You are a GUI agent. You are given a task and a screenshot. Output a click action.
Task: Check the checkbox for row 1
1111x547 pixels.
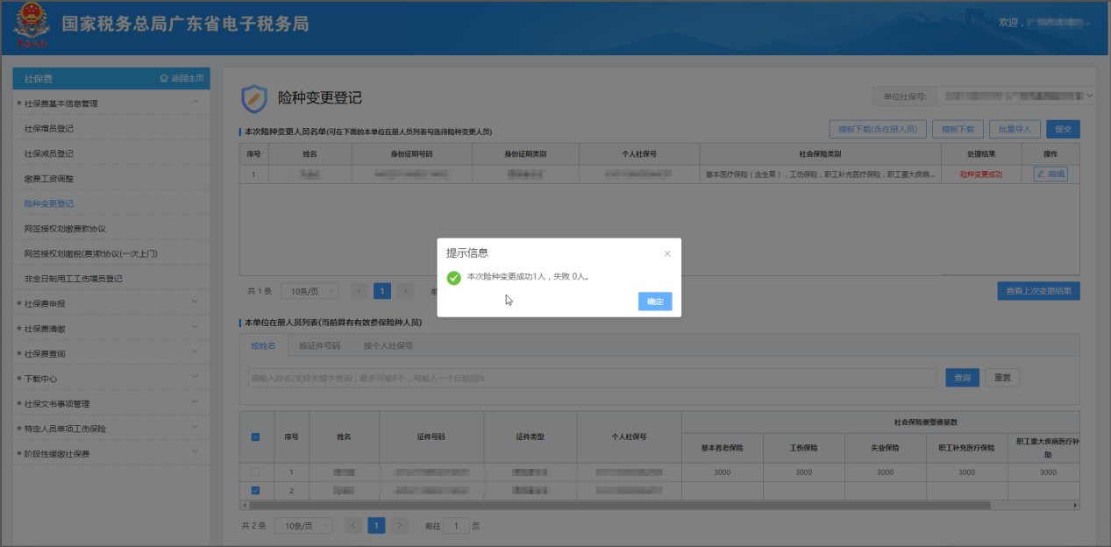pyautogui.click(x=256, y=472)
